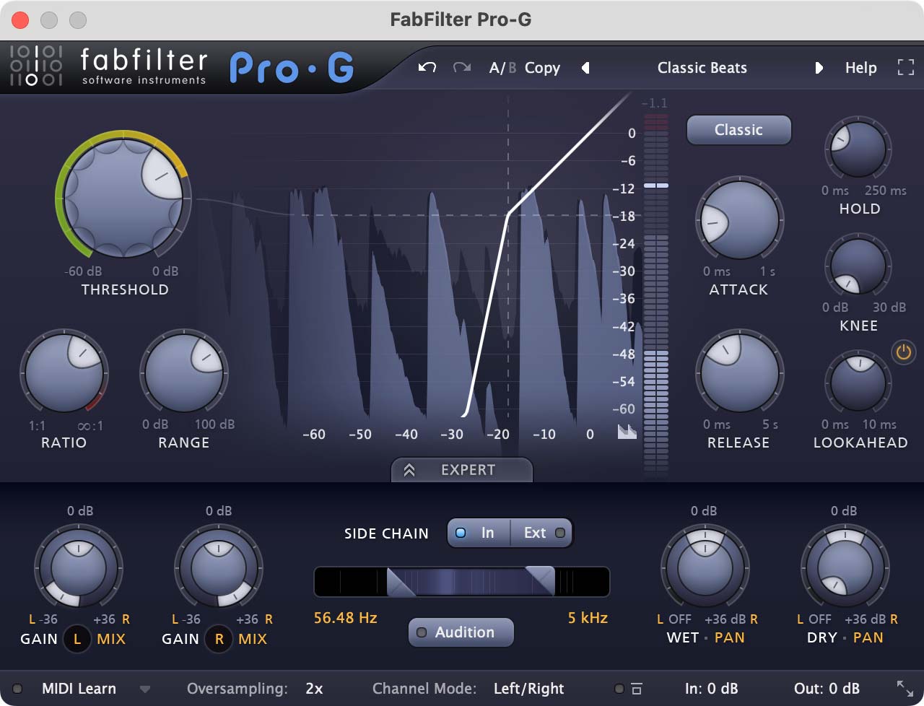Click the Hold knob

pos(858,149)
